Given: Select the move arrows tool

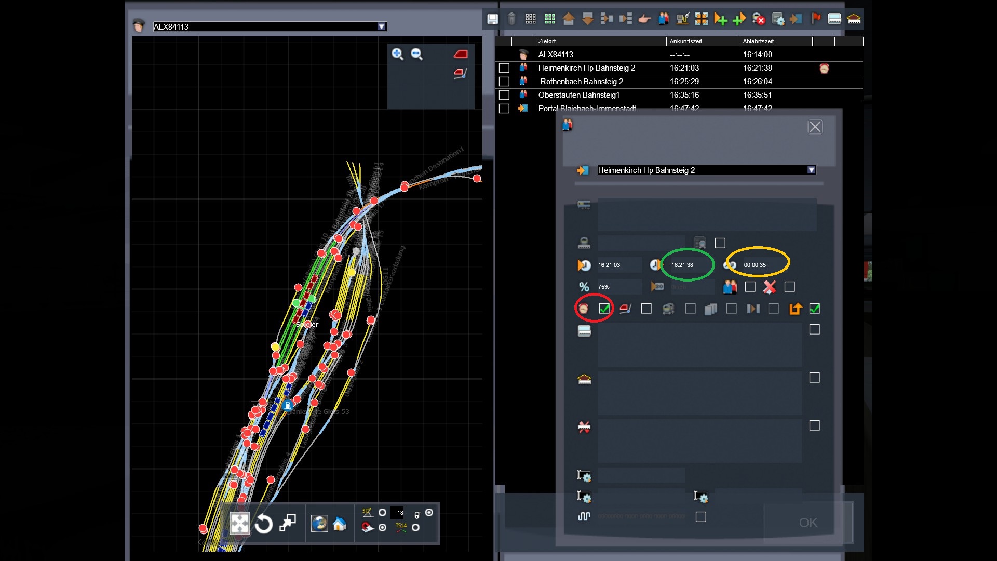Looking at the screenshot, I should (x=240, y=524).
